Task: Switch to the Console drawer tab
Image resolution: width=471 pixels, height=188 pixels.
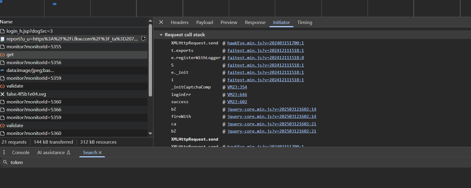Action: pos(21,153)
